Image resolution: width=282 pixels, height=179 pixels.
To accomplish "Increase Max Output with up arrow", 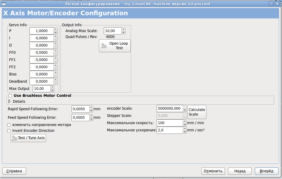I will tap(52, 87).
